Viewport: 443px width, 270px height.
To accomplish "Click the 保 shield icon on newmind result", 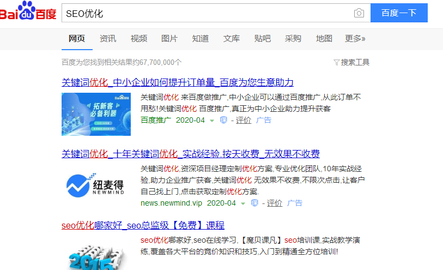I will point(254,203).
